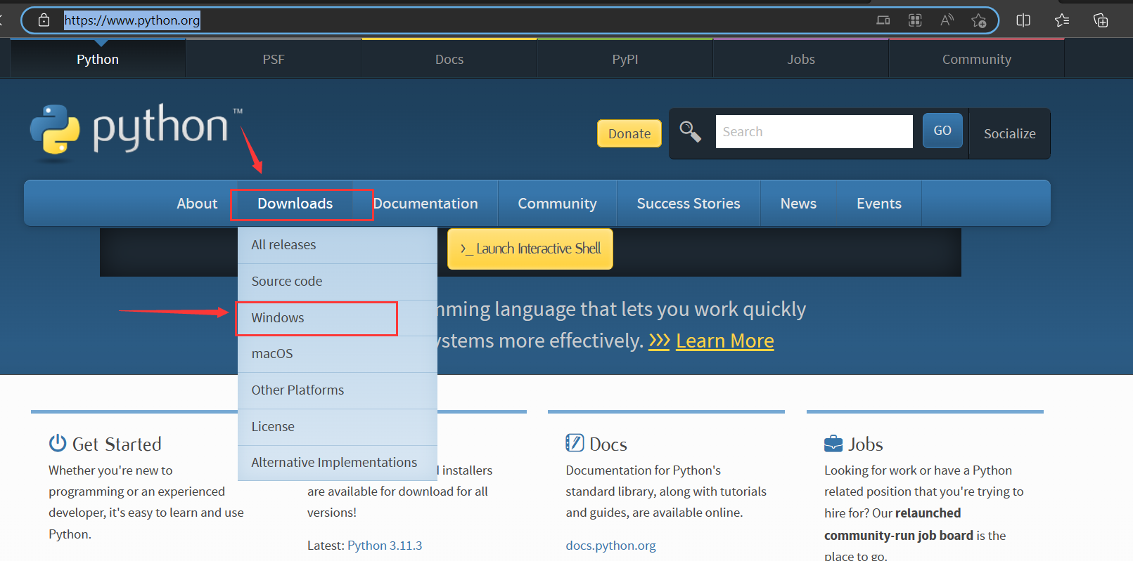Open the Favorites list icon
1133x561 pixels.
click(1062, 20)
